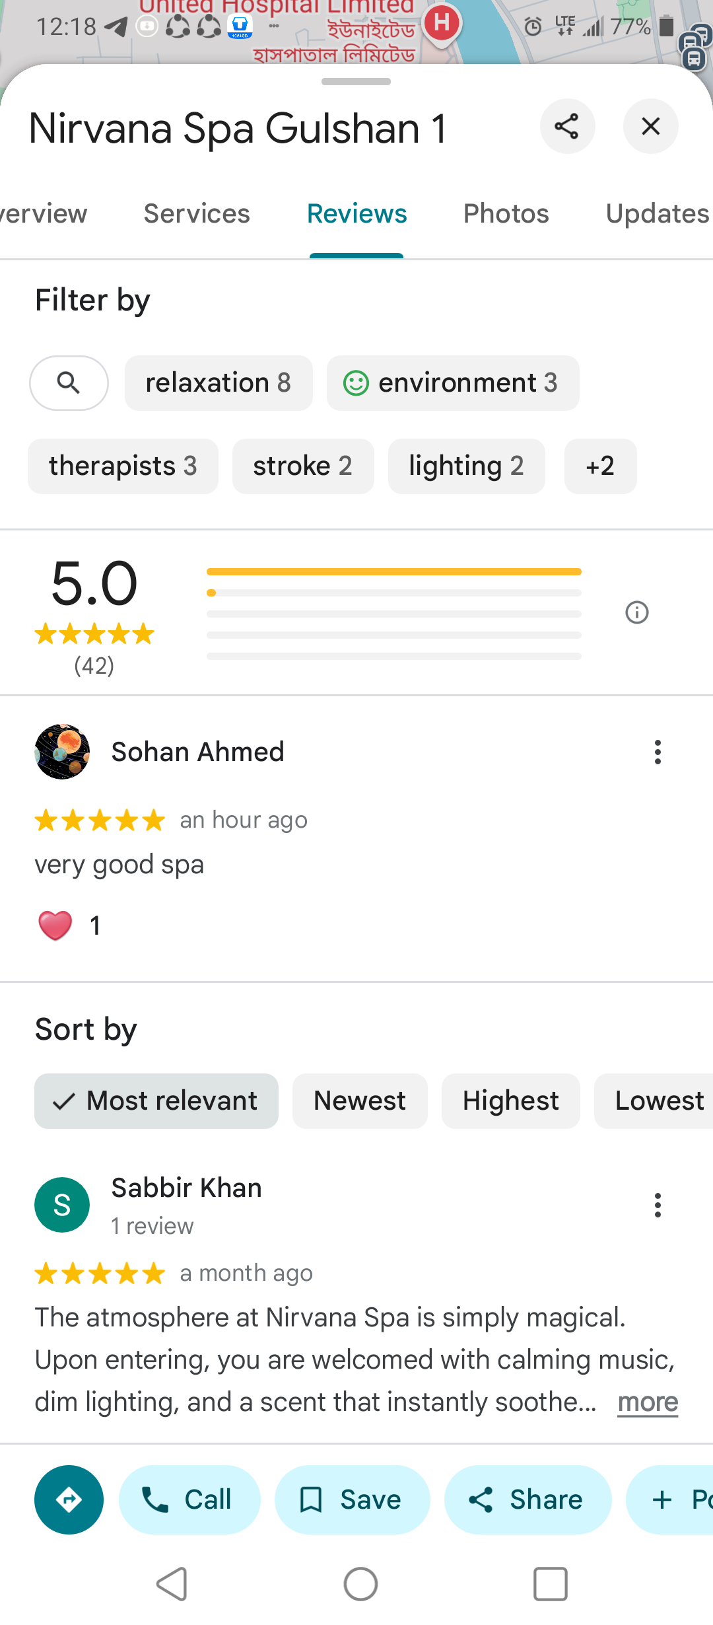Open options menu for Sabbir Khan's review
Image resolution: width=713 pixels, height=1625 pixels.
coord(658,1205)
